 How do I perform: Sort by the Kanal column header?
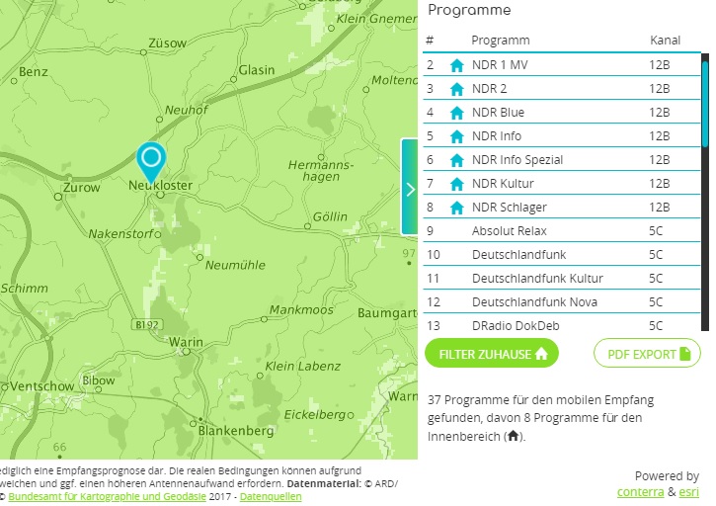tap(665, 41)
